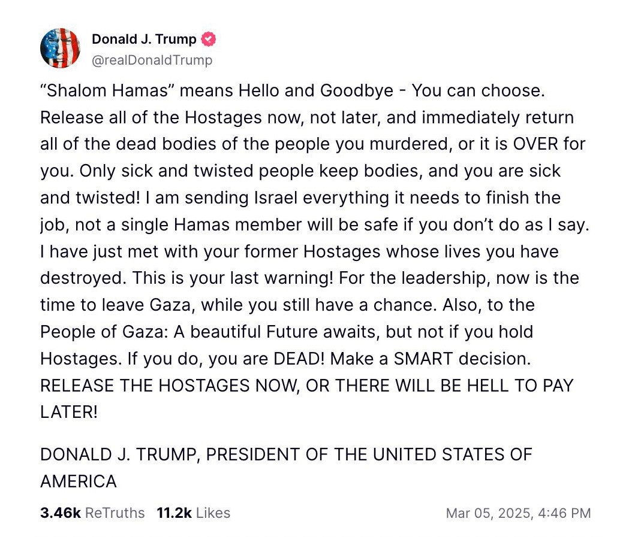The image size is (638, 537).
Task: View the 11.2k Likes list
Action: 193,513
